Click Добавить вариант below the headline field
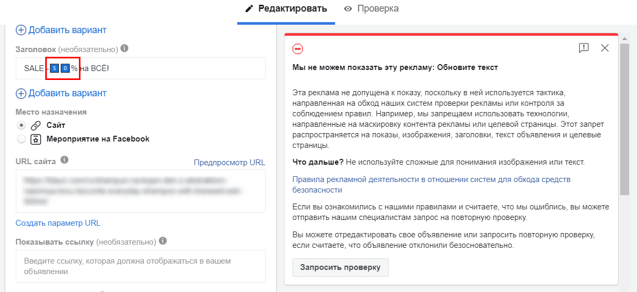This screenshot has height=292, width=637. 61,93
